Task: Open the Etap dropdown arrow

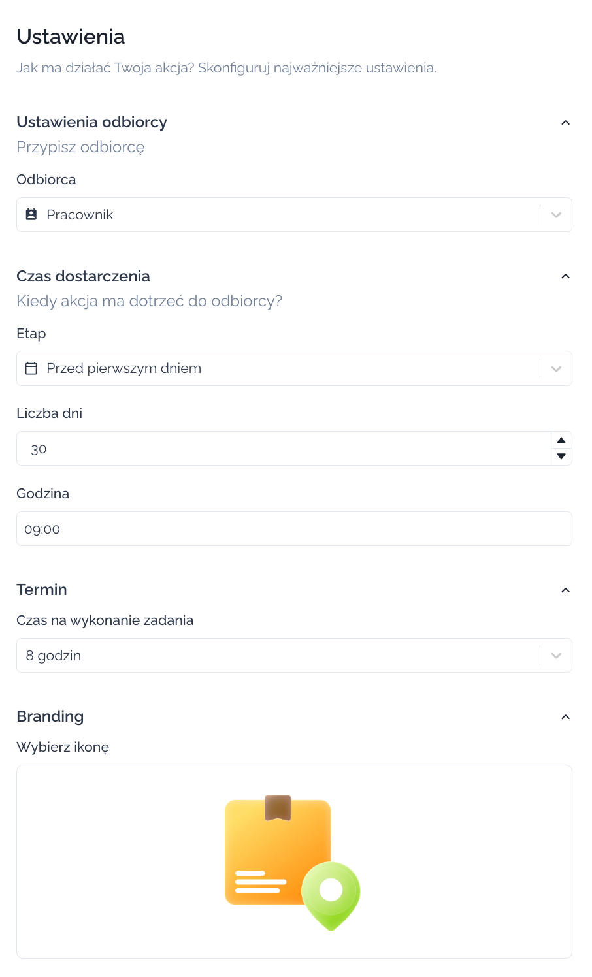Action: (x=556, y=368)
